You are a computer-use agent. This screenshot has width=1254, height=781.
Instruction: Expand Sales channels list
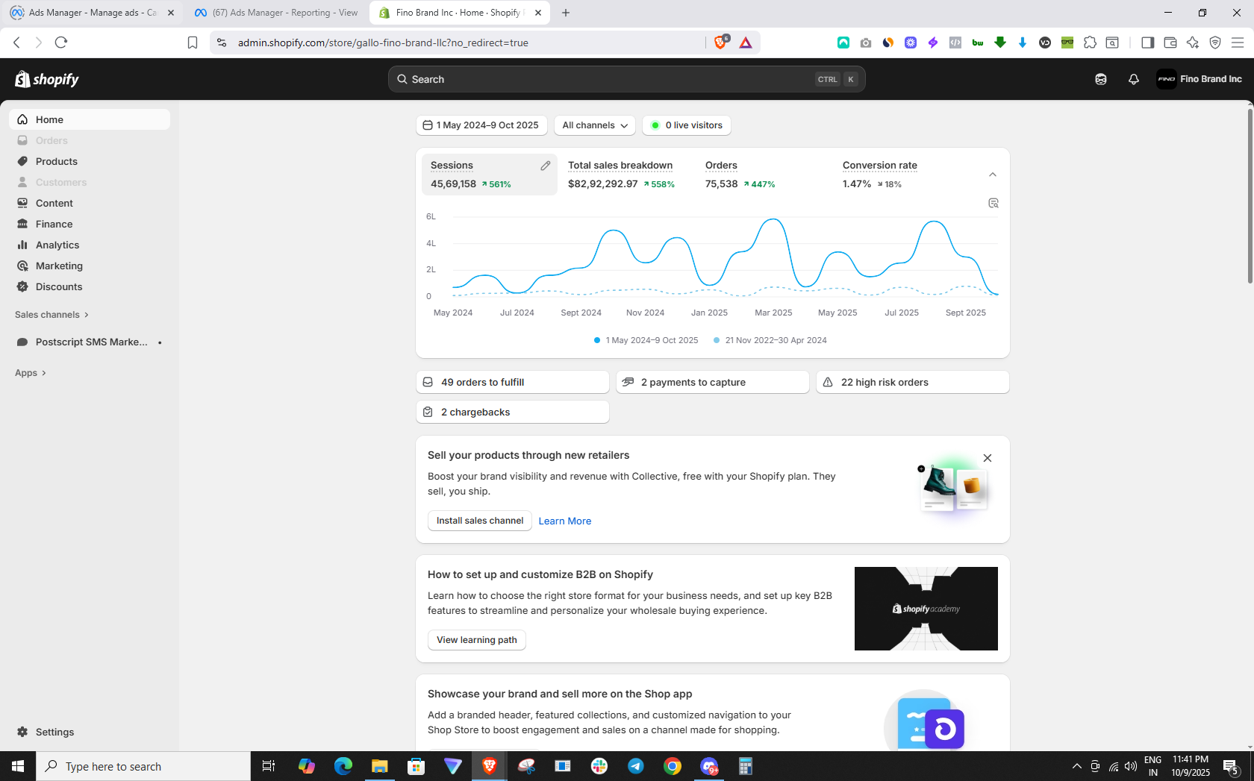(x=52, y=315)
